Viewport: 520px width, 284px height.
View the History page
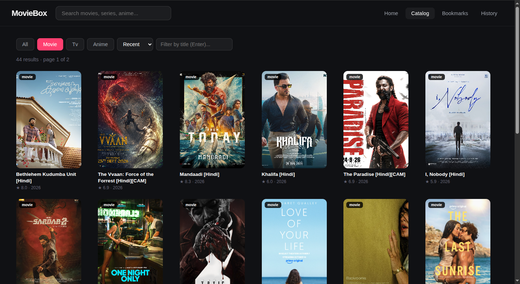[489, 13]
